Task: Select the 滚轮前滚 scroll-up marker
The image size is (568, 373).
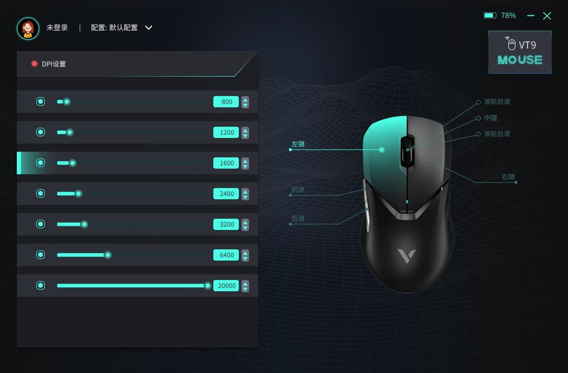Action: [478, 102]
